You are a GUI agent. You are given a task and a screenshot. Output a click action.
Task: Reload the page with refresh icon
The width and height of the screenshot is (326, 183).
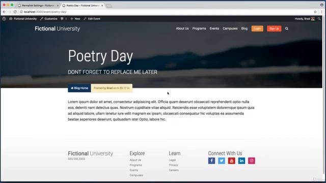(x=15, y=12)
